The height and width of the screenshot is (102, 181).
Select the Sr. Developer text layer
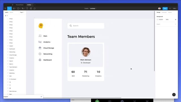pyautogui.click(x=12, y=79)
